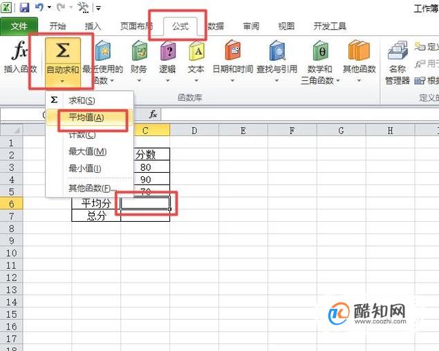Screen dimensions: 439x351
Task: Expand the Undo history dropdown arrow
Action: point(49,8)
